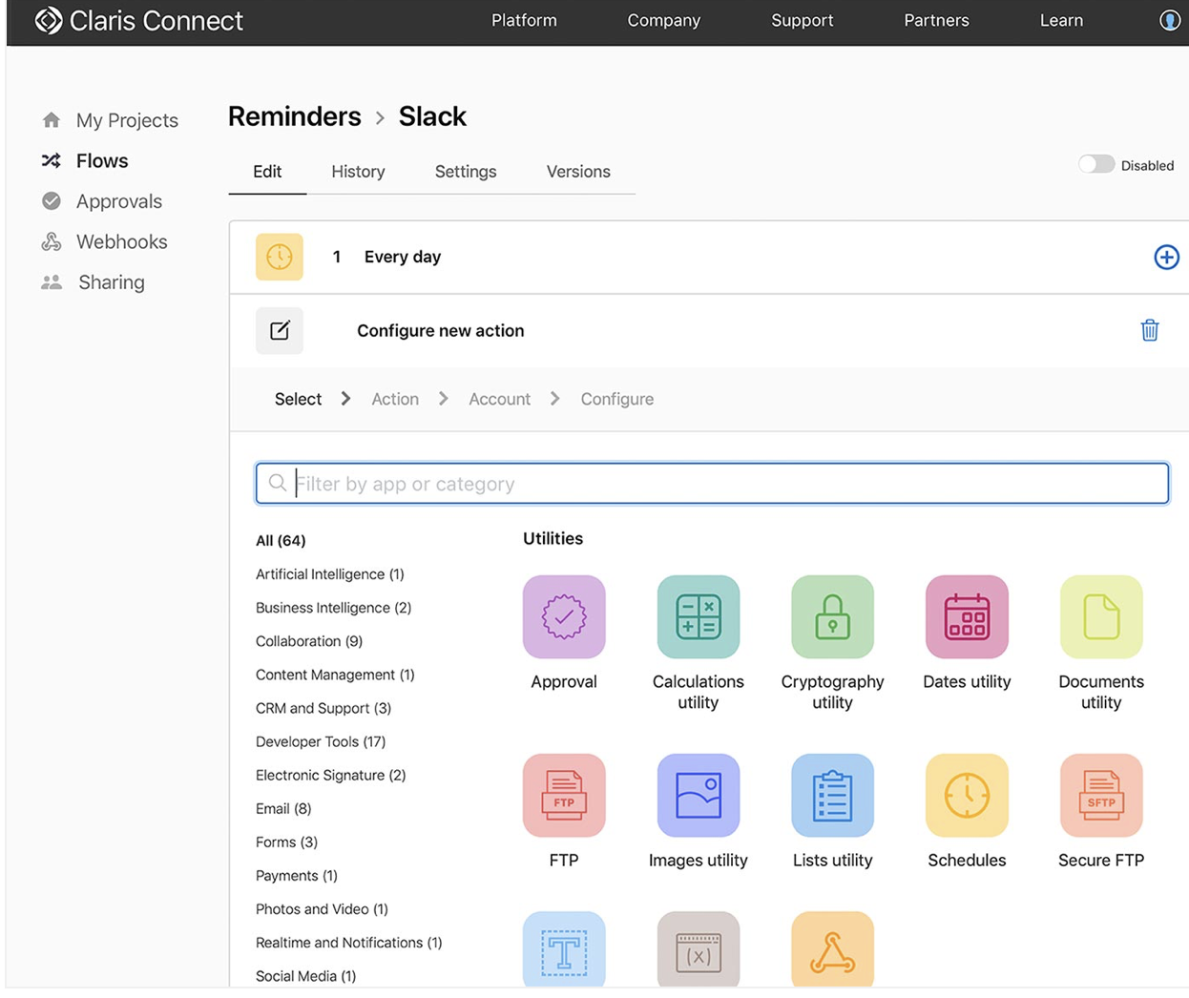Expand the Every day trigger step
The height and width of the screenshot is (998, 1189).
pos(402,257)
